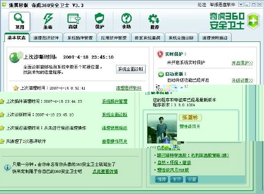This screenshot has width=264, height=194.
Task: Click the 设置 button in profile panel
Action: point(192,179)
